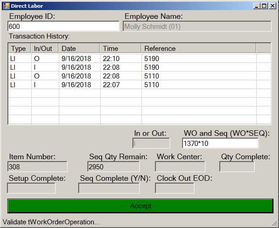Click the Qty Complete field
This screenshot has width=279, height=228.
(237, 167)
